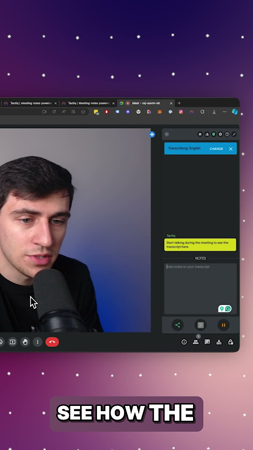Image resolution: width=253 pixels, height=450 pixels.
Task: Open the Tactiq purple extension icon
Action: 191,112
